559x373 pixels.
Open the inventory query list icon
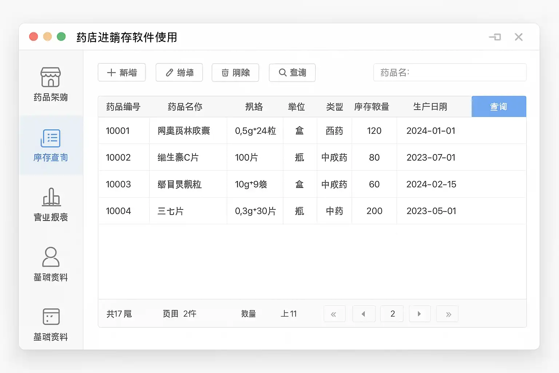click(x=51, y=138)
